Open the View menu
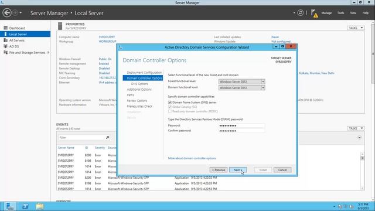 click(x=353, y=13)
